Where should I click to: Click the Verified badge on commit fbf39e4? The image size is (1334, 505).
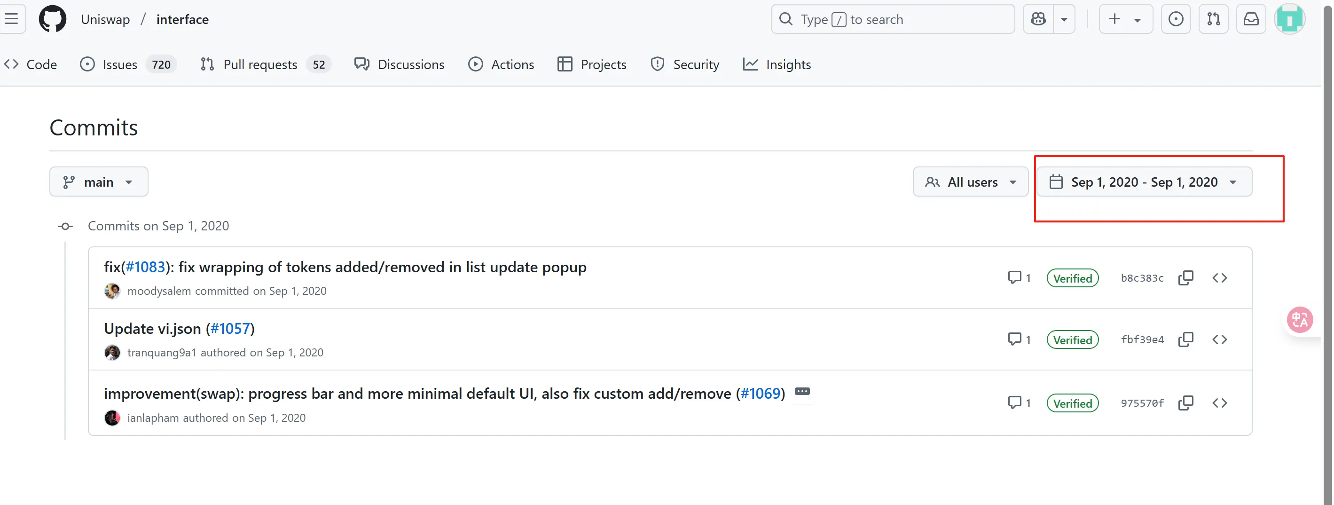click(1072, 340)
